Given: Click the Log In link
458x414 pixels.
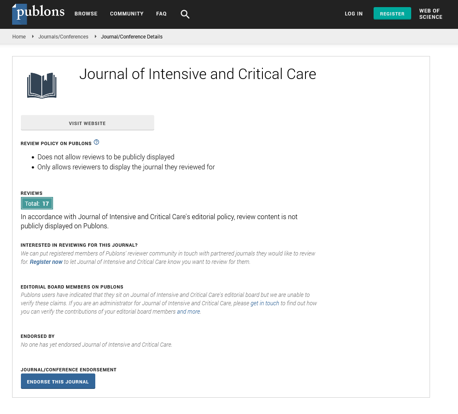Looking at the screenshot, I should coord(354,14).
